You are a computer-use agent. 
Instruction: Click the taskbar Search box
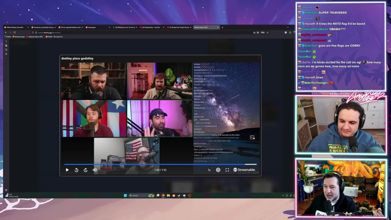[x=141, y=196]
